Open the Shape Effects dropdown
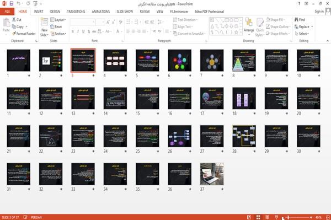The image size is (331, 220). (x=277, y=34)
